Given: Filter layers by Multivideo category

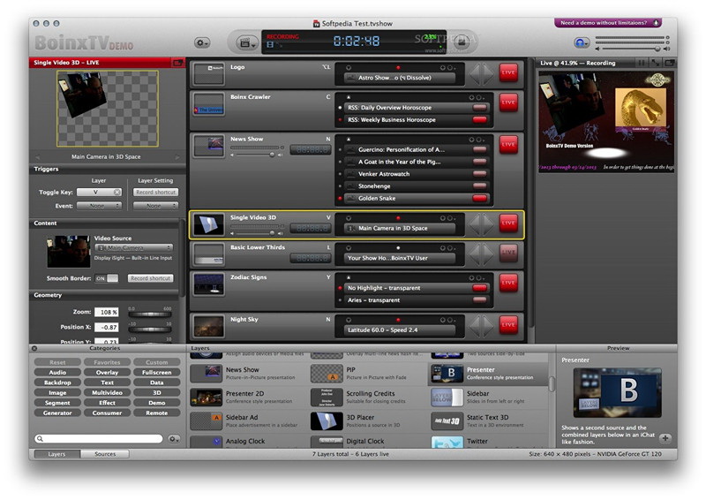Looking at the screenshot, I should (107, 393).
